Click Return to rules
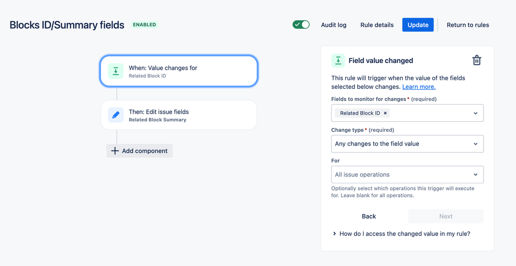516x266 pixels. (467, 25)
